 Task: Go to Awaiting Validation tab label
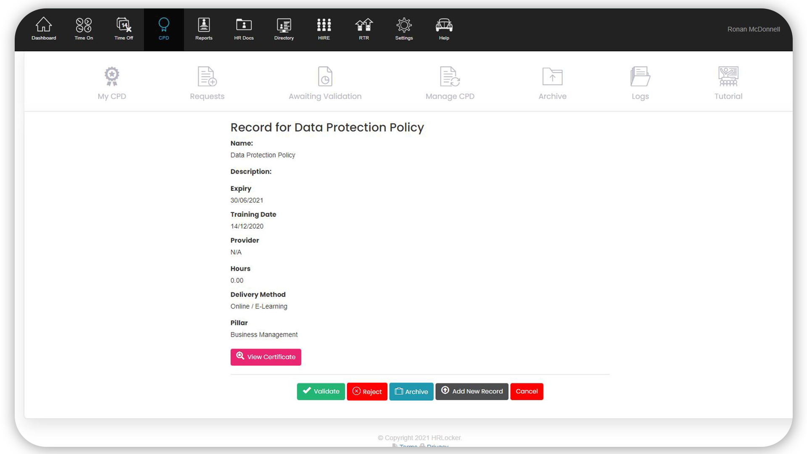point(325,96)
